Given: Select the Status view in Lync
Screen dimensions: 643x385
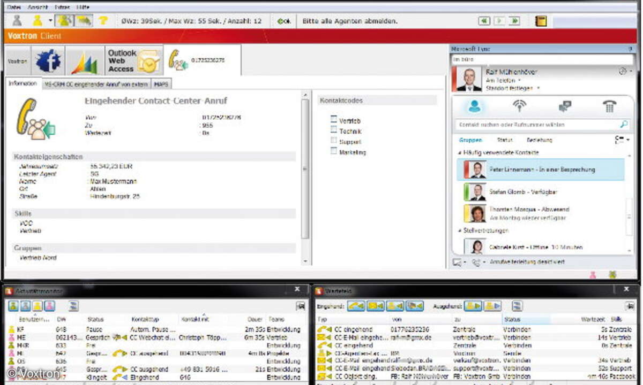Looking at the screenshot, I should 504,140.
